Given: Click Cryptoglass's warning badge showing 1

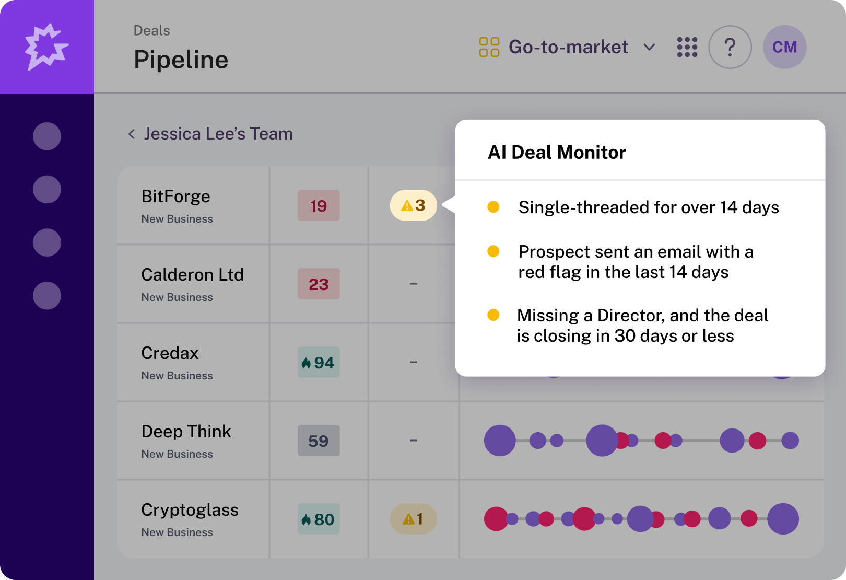Looking at the screenshot, I should click(x=413, y=519).
